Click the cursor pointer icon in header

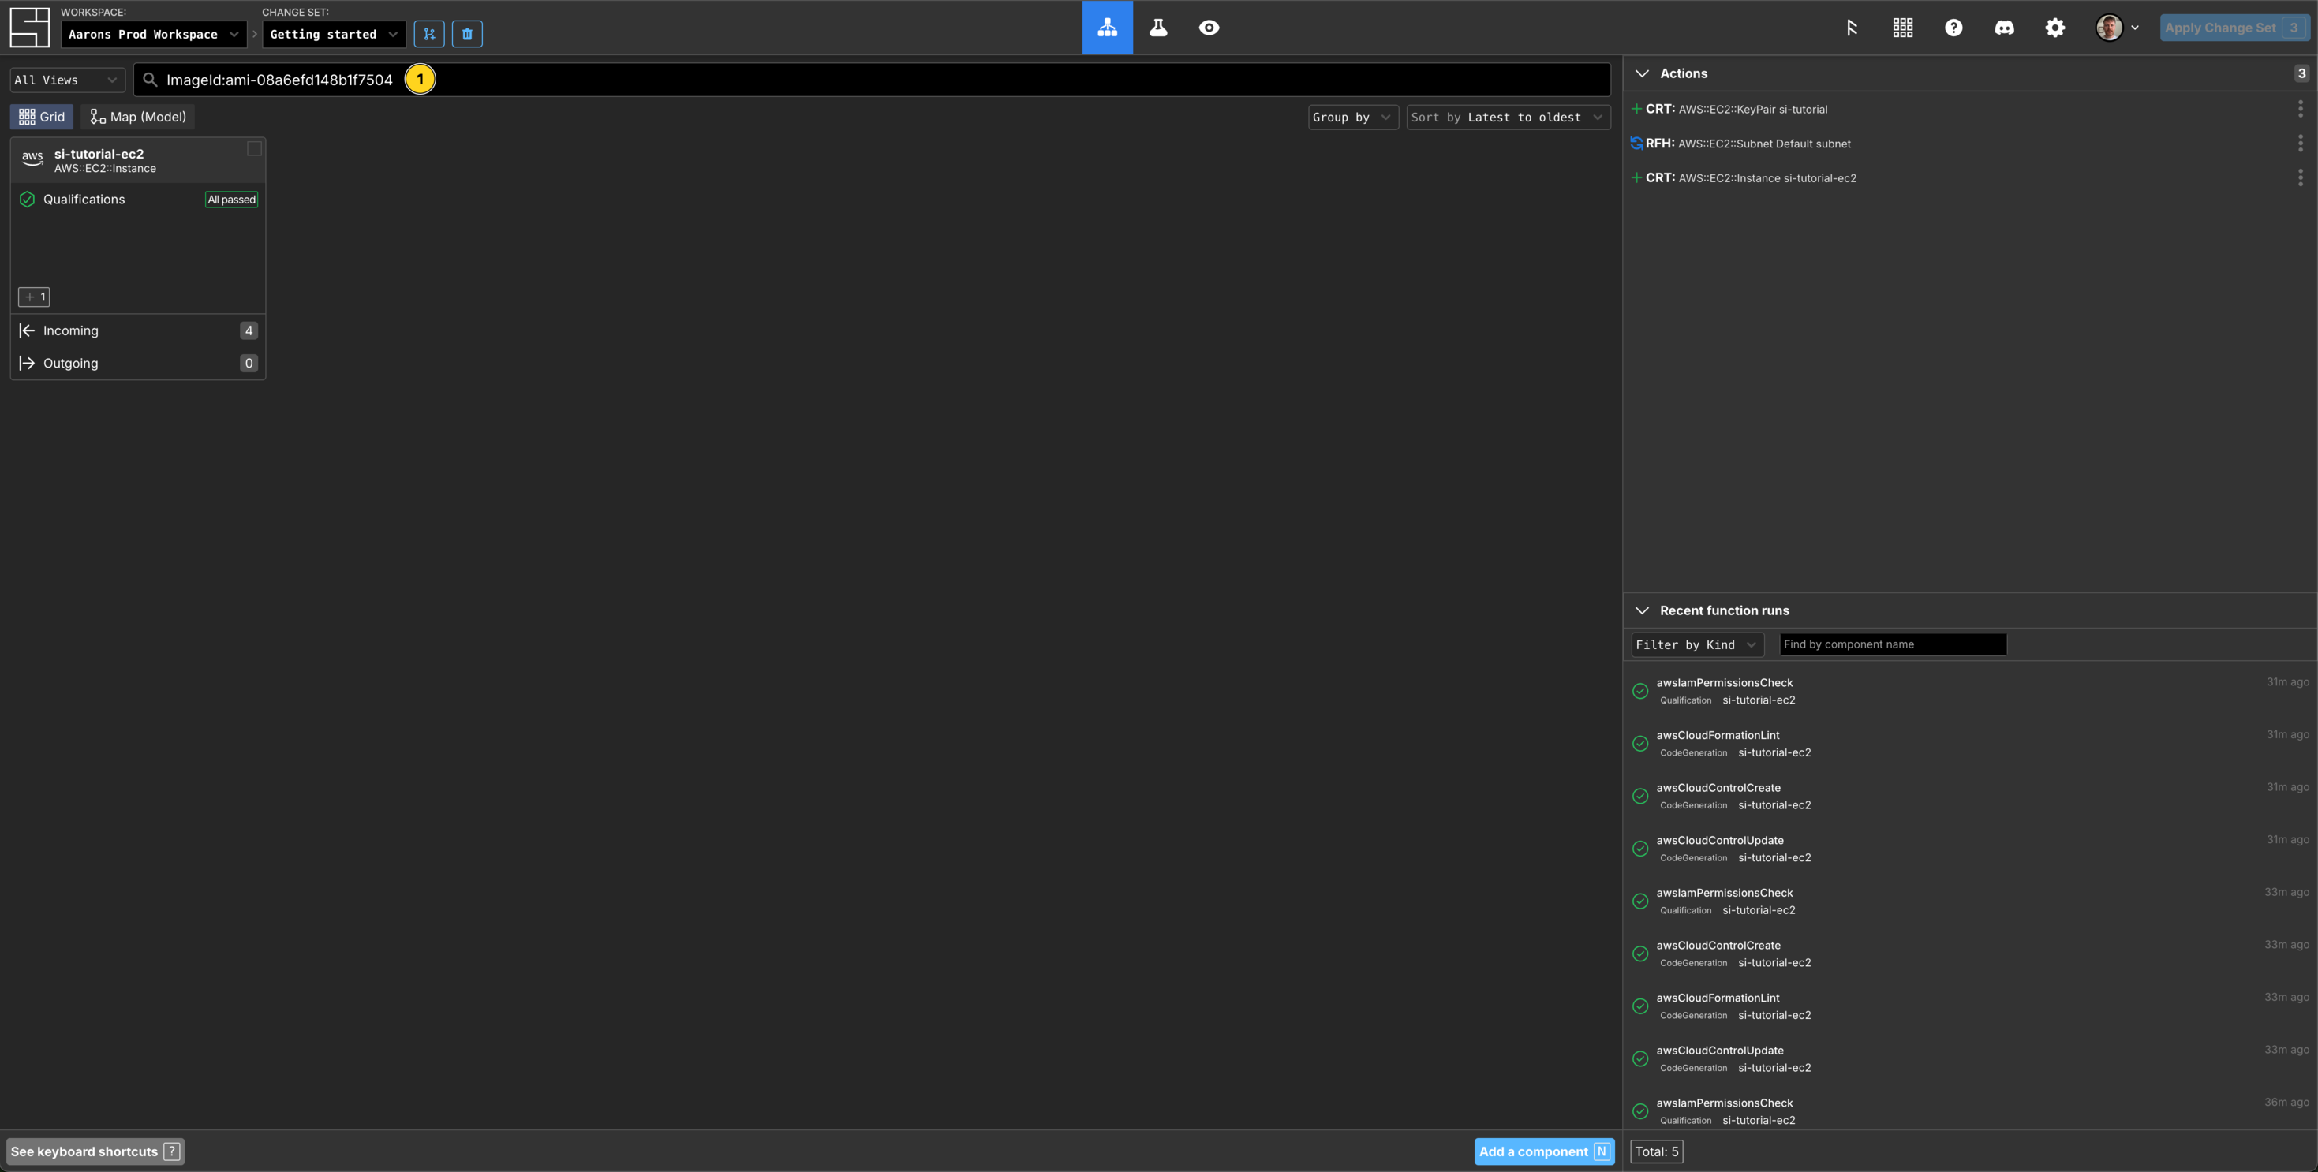1852,28
